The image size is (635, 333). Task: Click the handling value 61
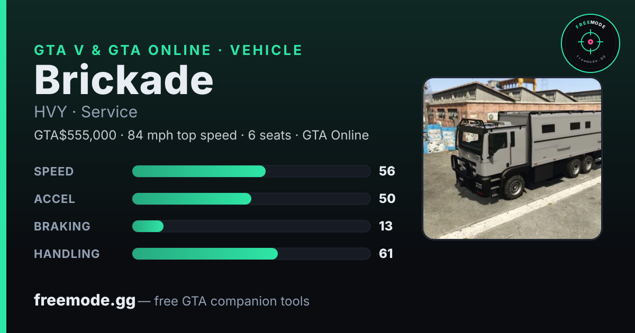pyautogui.click(x=386, y=254)
